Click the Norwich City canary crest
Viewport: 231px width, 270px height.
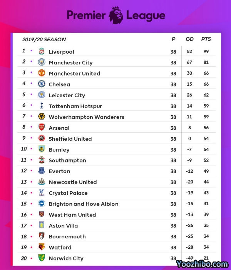pyautogui.click(x=42, y=258)
